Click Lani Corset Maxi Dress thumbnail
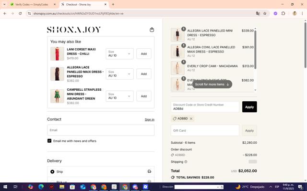Viewport: 307px width, 191px height. (x=57, y=53)
